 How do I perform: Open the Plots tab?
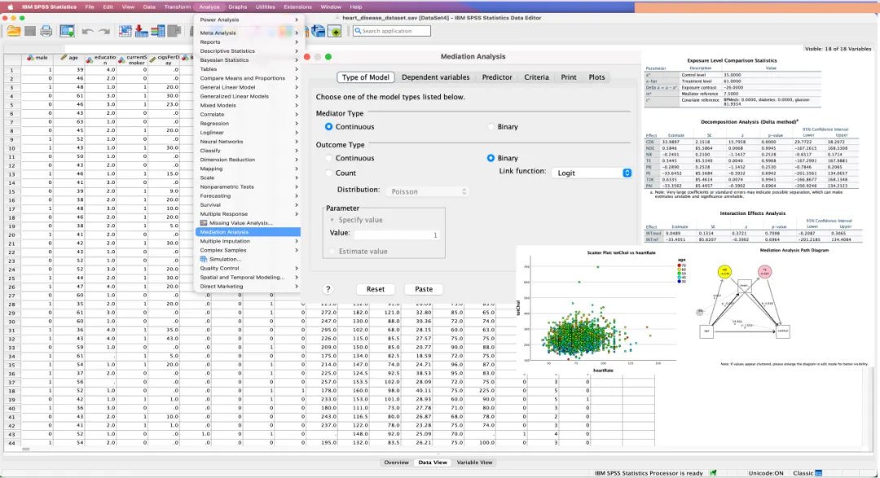[596, 77]
